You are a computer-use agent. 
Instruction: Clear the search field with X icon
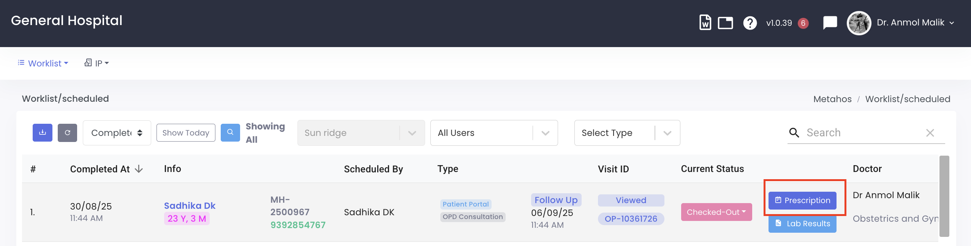[930, 133]
